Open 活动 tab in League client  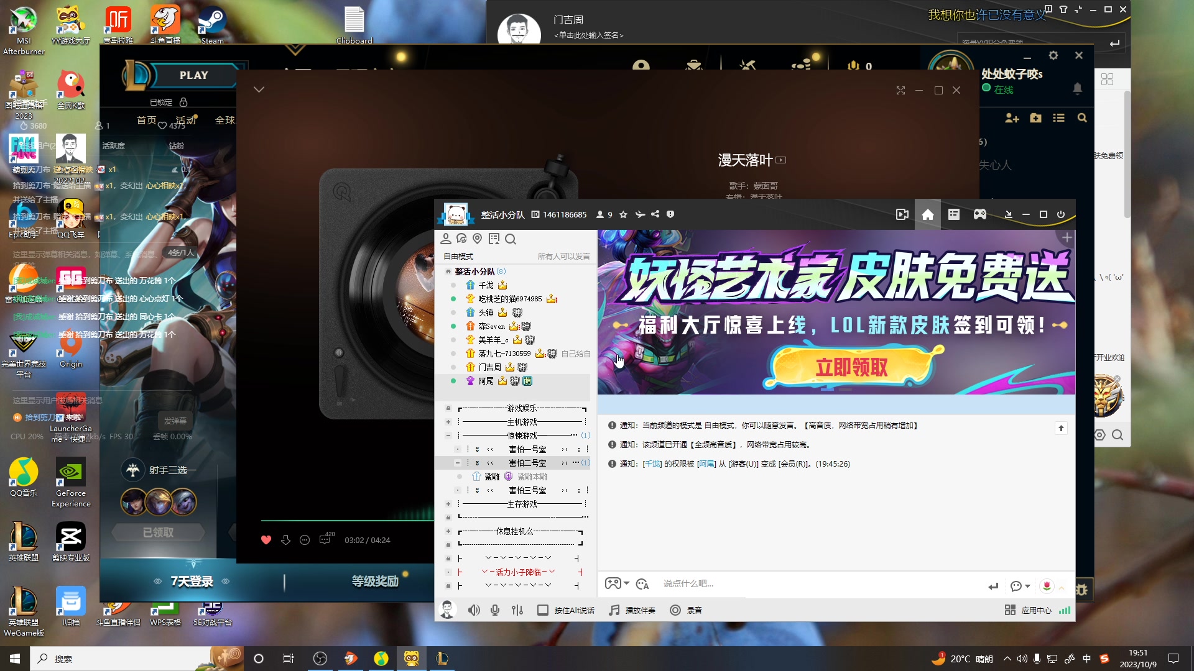pyautogui.click(x=185, y=120)
